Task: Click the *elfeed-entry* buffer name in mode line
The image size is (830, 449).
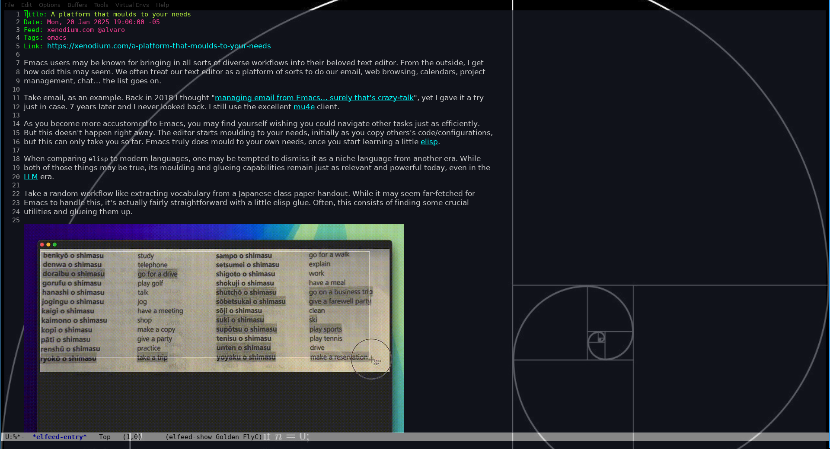Action: [x=60, y=437]
